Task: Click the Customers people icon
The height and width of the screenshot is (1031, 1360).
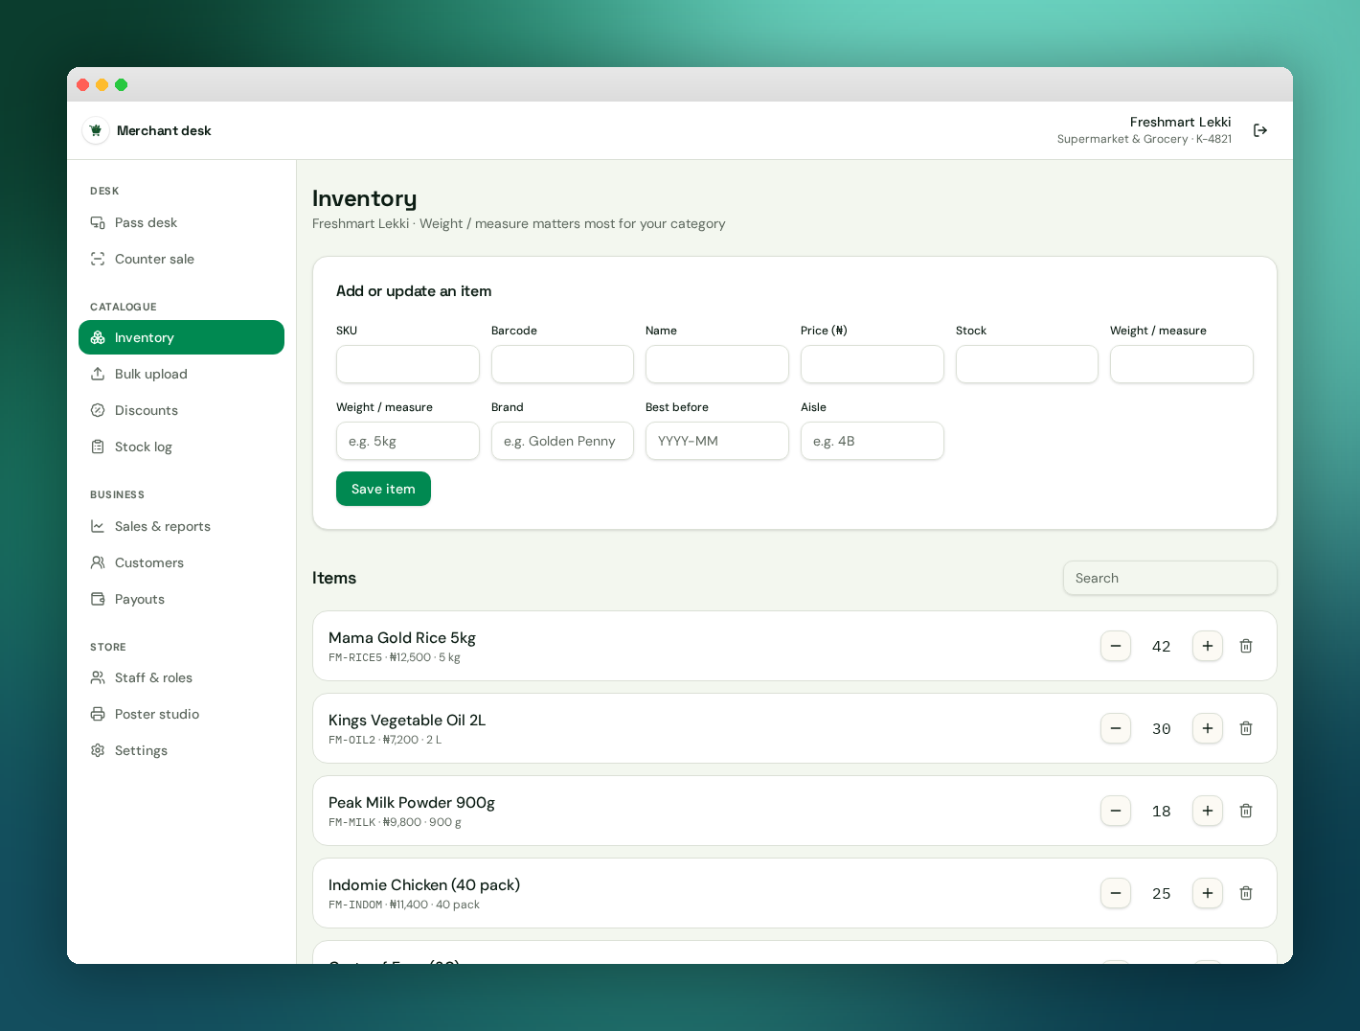Action: tap(98, 562)
